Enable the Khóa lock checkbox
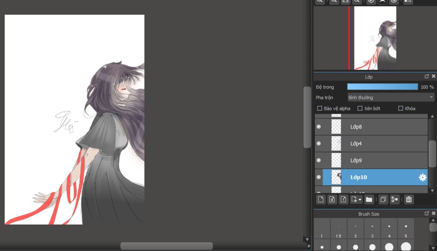Image resolution: width=437 pixels, height=251 pixels. click(x=400, y=108)
